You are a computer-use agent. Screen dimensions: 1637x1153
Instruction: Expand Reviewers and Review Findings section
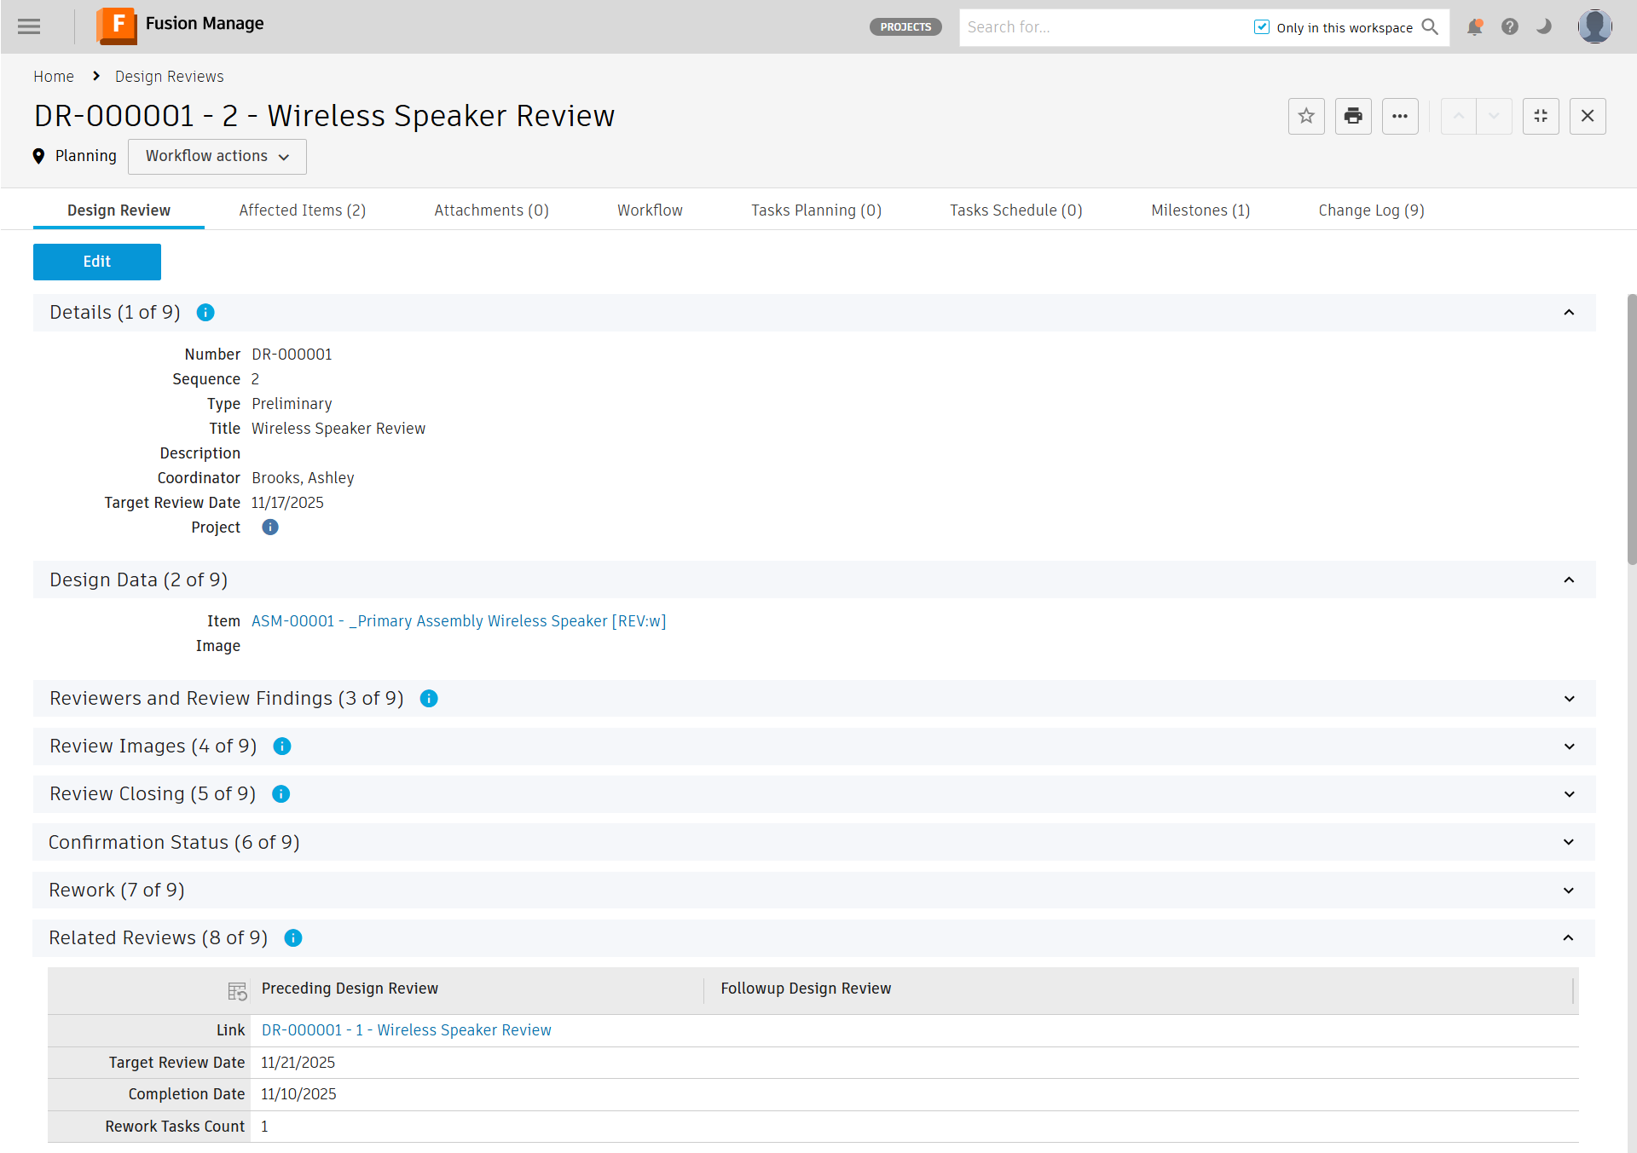click(x=1569, y=699)
